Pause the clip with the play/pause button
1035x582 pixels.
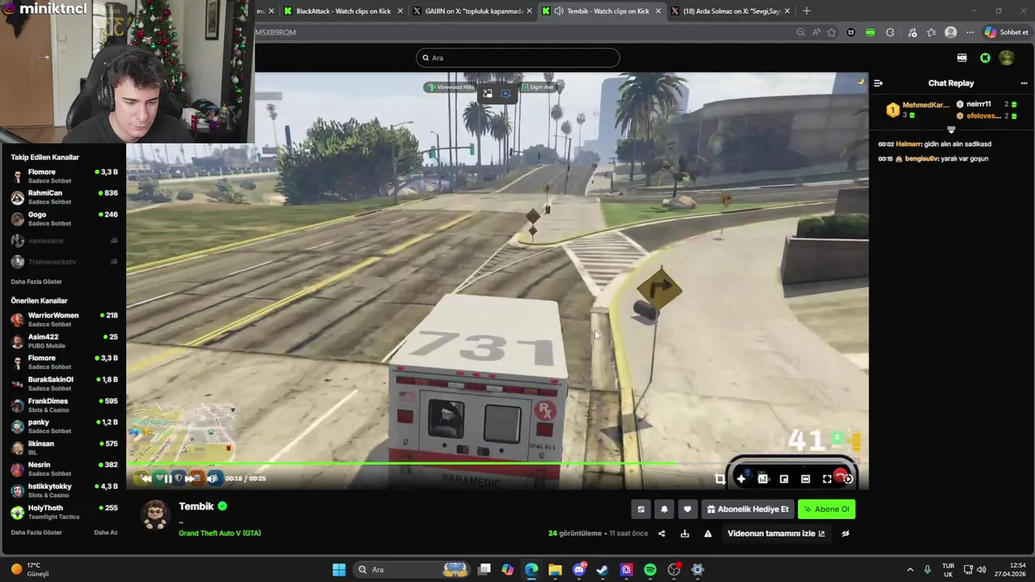(x=167, y=479)
